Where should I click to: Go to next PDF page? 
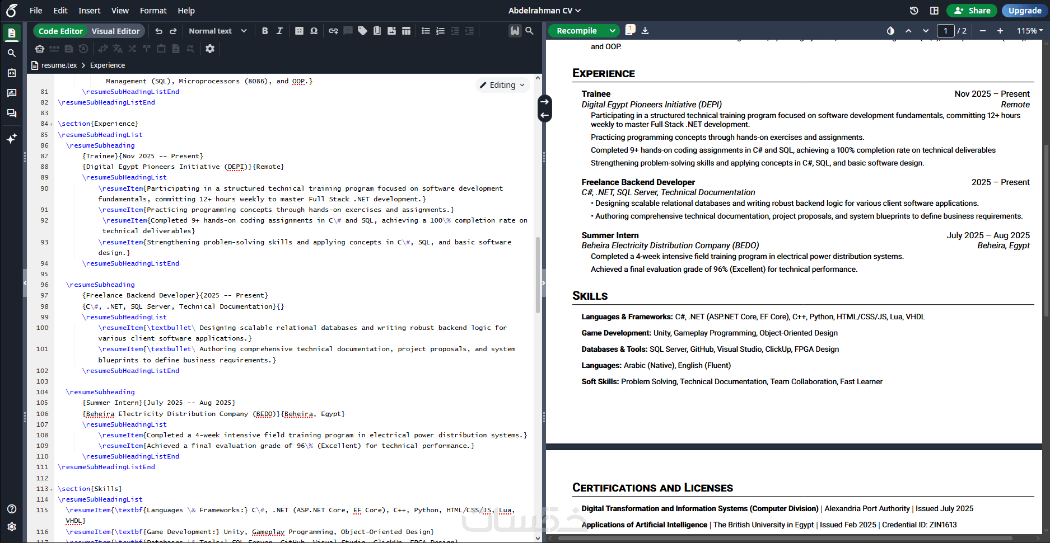(x=926, y=31)
